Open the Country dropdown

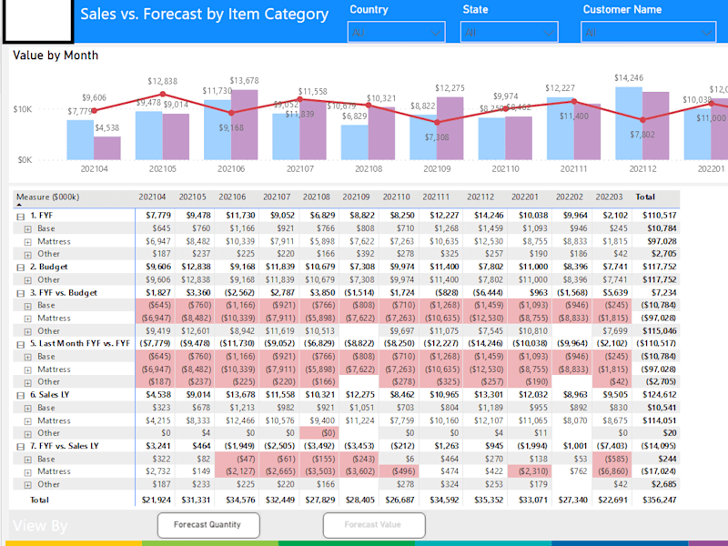396,33
